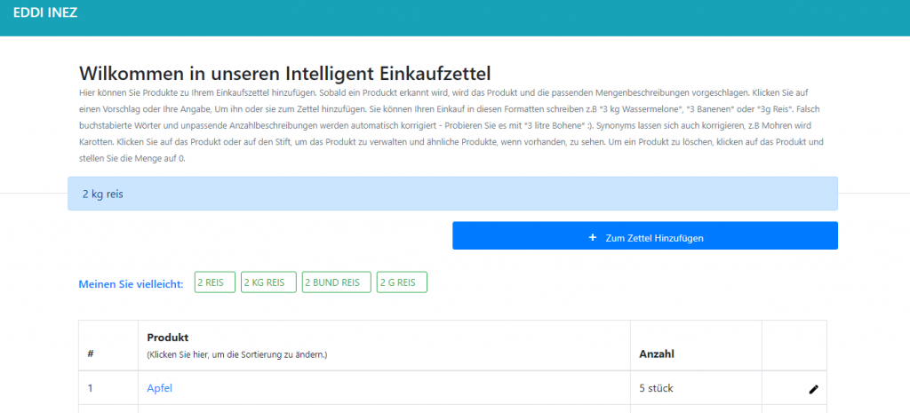Pick the '2 G REIS' suggestion
910x413 pixels.
(402, 282)
